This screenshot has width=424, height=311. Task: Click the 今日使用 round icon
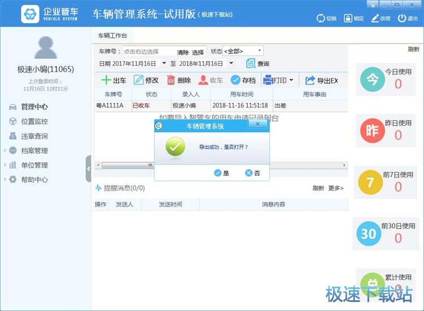373,79
